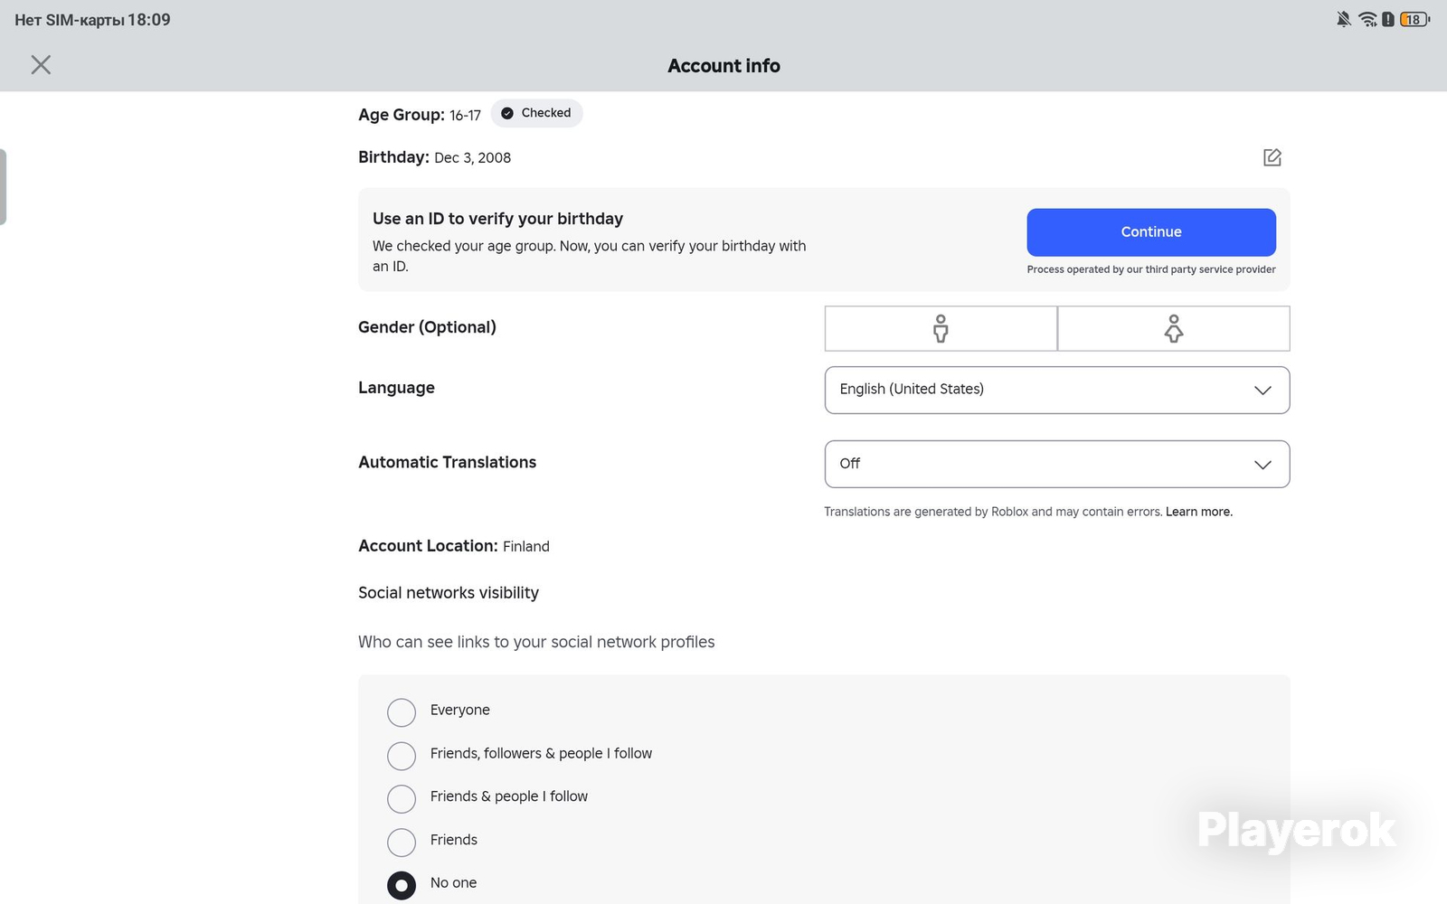
Task: Tap the Wi-Fi status icon
Action: (1367, 19)
